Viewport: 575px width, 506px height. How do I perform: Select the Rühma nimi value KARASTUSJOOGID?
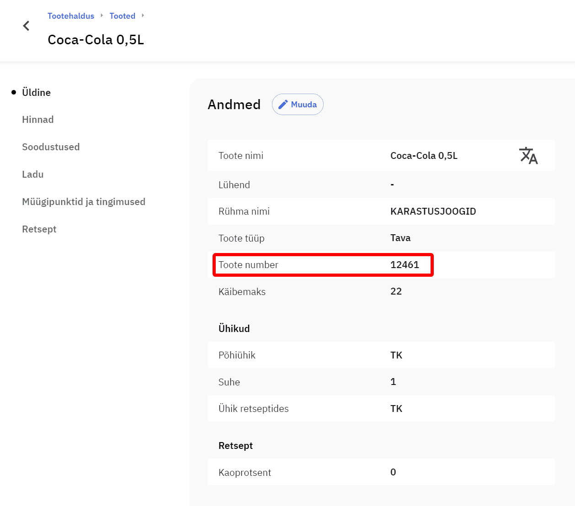[x=433, y=211]
